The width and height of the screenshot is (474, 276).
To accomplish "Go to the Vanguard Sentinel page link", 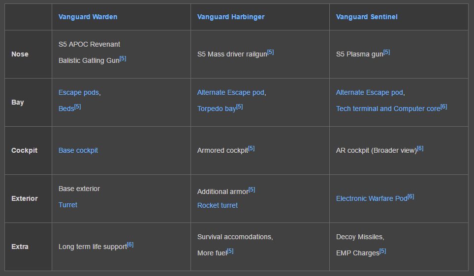I will (x=367, y=17).
